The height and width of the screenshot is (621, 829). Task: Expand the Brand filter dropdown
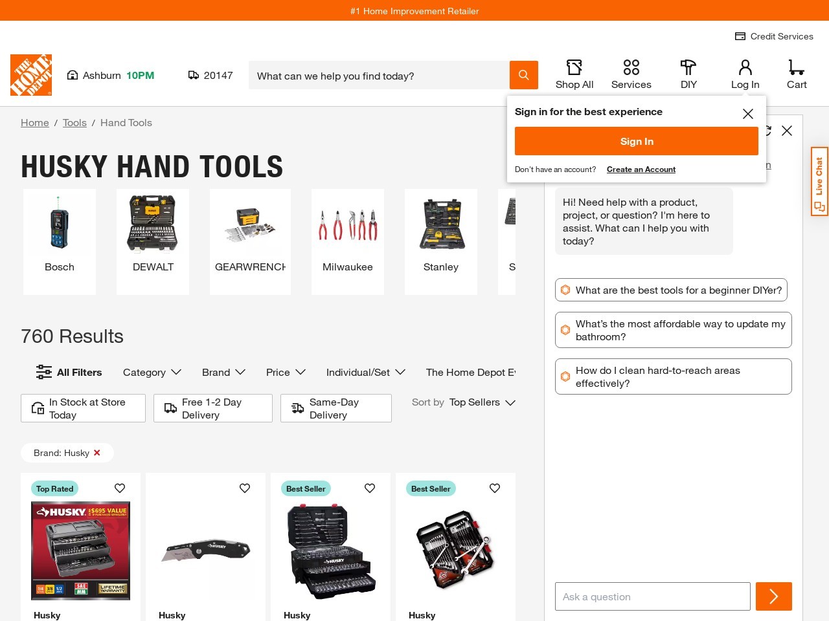pyautogui.click(x=223, y=372)
